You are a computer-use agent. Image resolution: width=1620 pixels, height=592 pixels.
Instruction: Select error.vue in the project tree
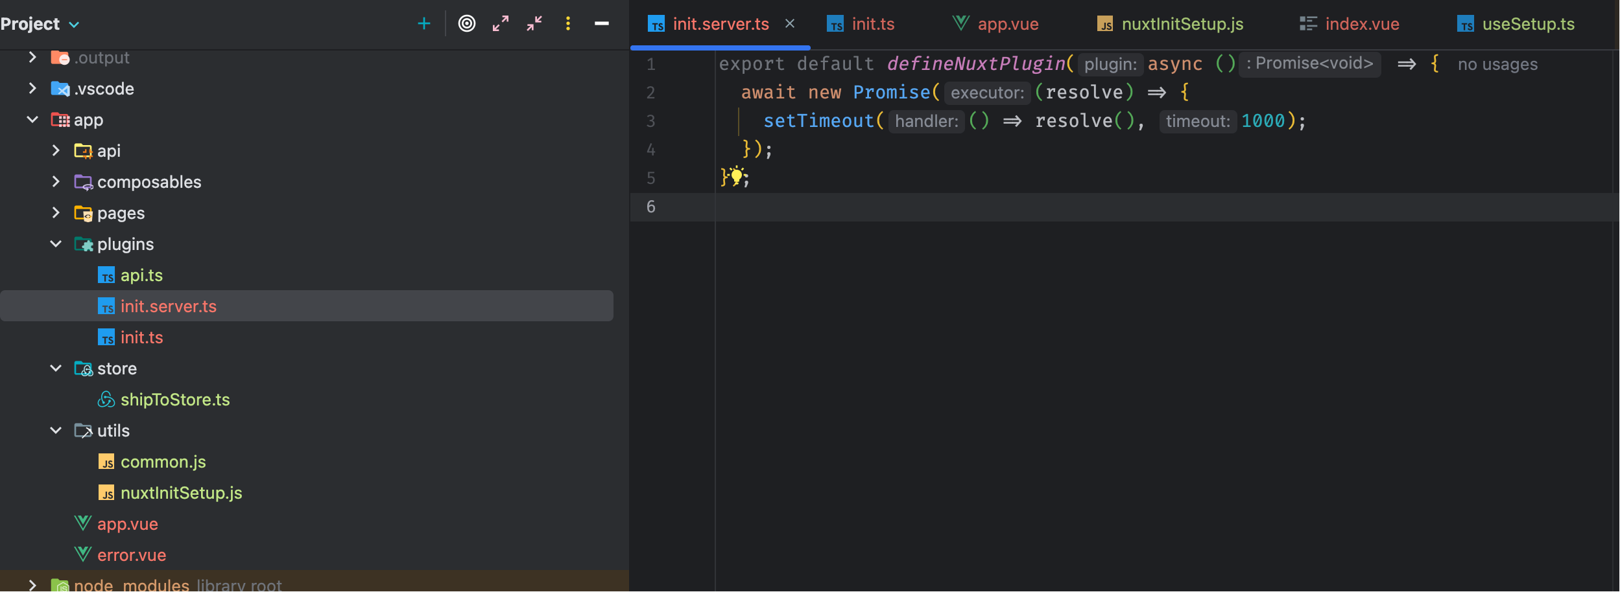131,555
